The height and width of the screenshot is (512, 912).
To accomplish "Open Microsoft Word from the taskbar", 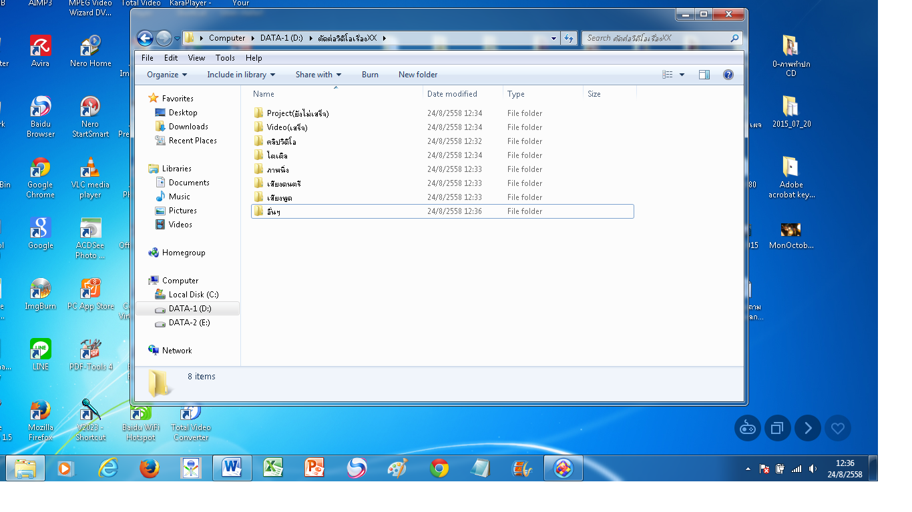I will click(232, 468).
